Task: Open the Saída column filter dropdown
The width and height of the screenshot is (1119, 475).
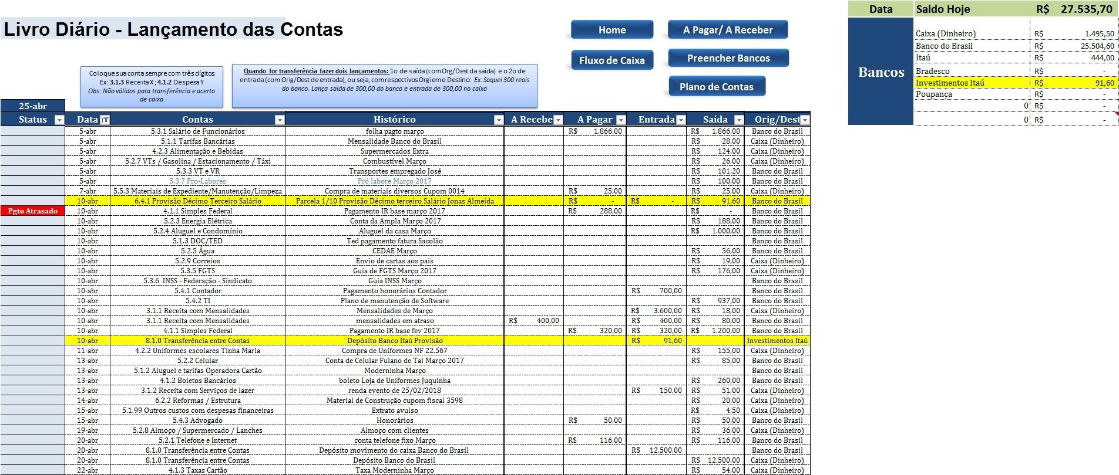Action: 739,120
